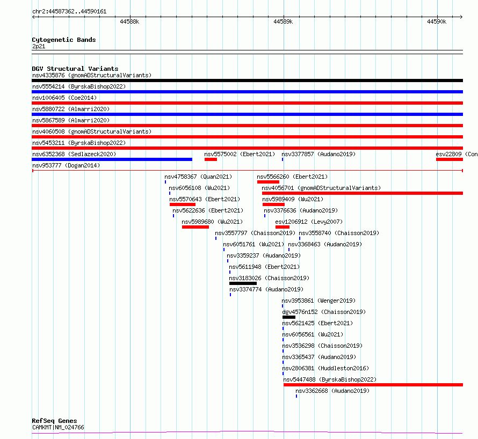Select nsv3953861 Wenger2019 label
The height and width of the screenshot is (439, 478).
318,301
